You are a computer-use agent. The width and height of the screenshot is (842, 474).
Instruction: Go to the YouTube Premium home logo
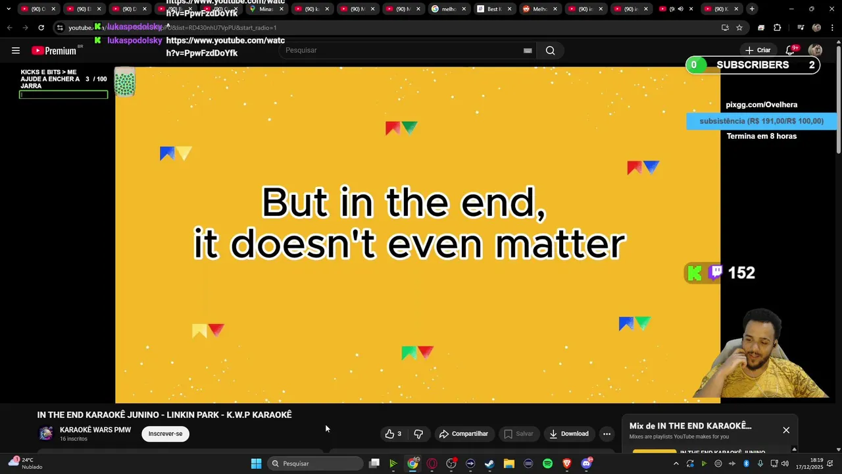point(54,51)
